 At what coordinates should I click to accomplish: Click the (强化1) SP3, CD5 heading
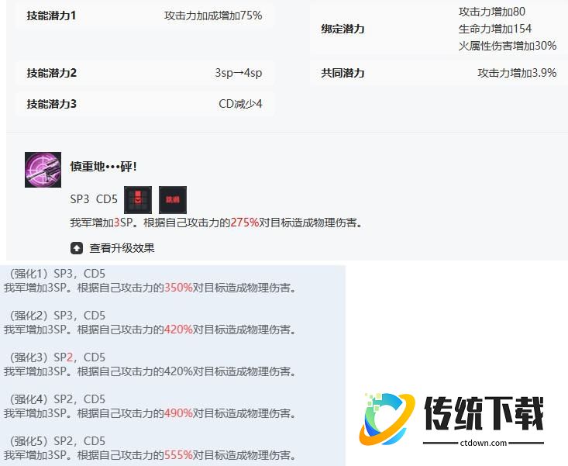click(x=57, y=274)
